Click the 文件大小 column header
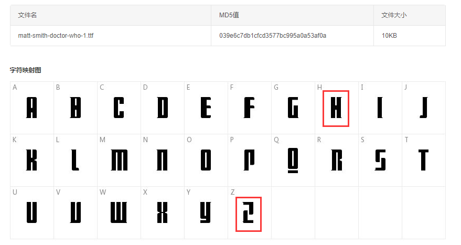461x245 pixels. 394,15
